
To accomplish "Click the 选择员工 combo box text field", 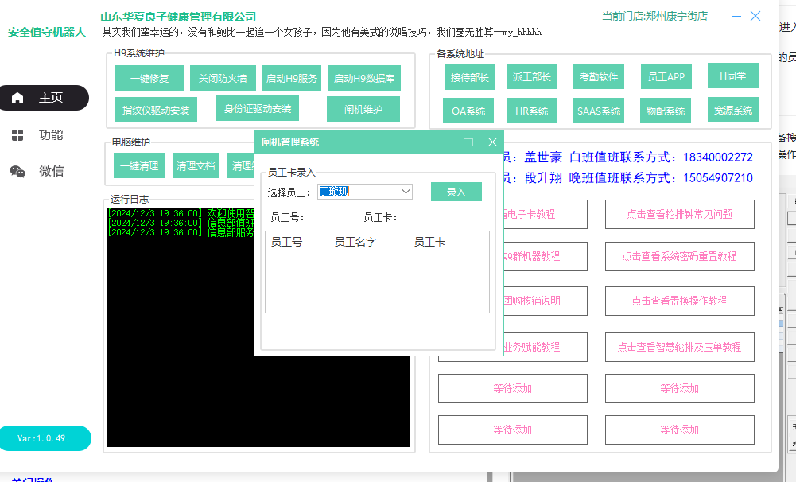I will (x=358, y=192).
